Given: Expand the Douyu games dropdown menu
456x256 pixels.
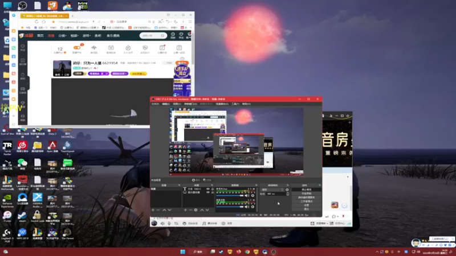Looking at the screenshot, I should tap(87, 36).
